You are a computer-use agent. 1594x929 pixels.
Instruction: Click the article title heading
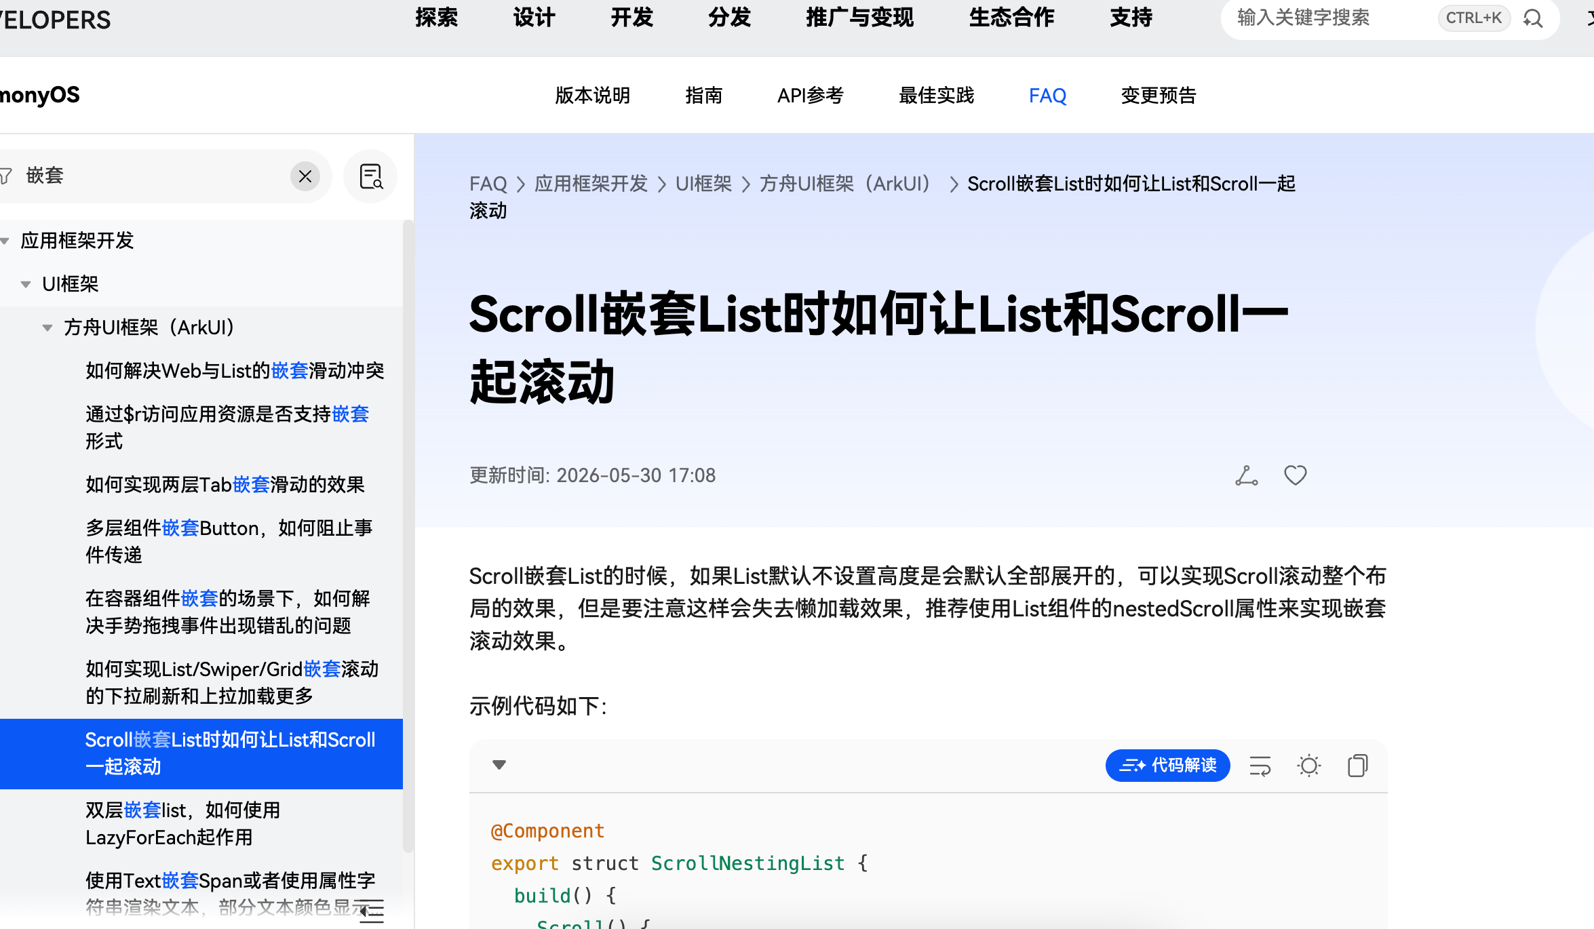(x=879, y=348)
